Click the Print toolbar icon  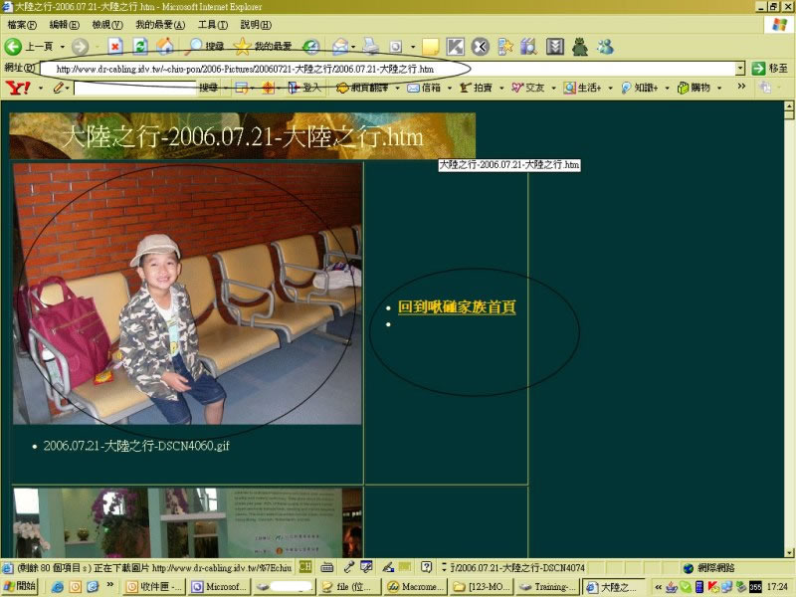coord(370,46)
